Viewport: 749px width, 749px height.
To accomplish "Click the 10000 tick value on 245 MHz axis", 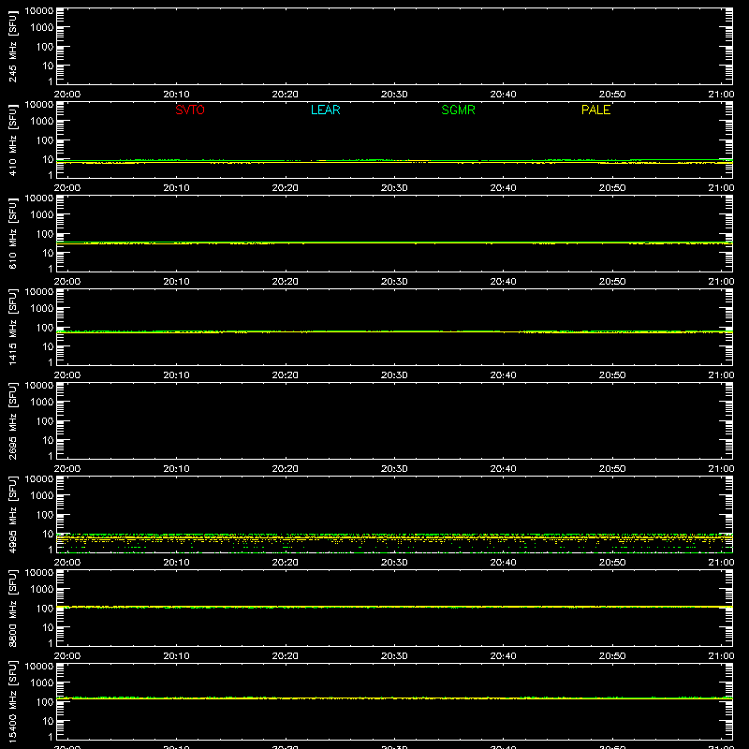I will tap(39, 11).
